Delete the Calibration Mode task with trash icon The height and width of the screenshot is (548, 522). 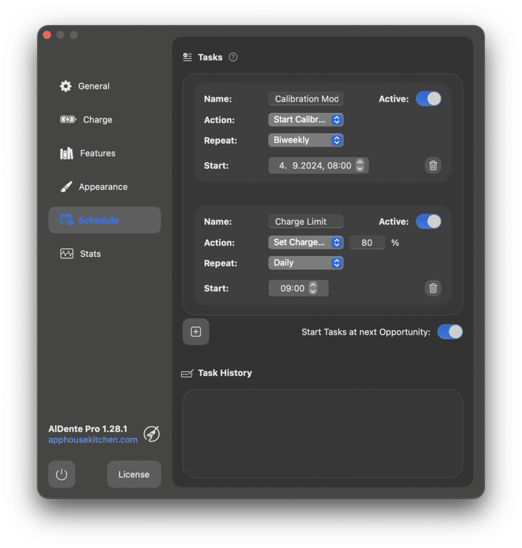coord(433,165)
